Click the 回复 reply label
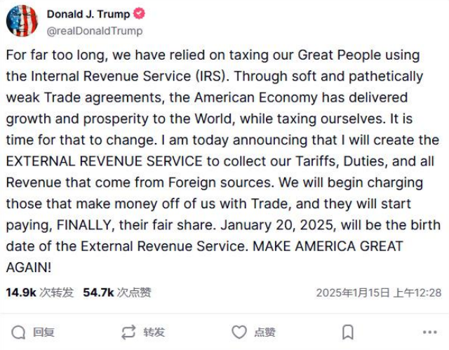The width and height of the screenshot is (449, 350). click(43, 332)
